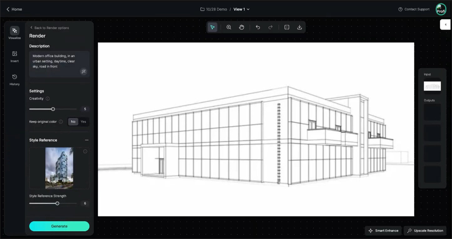Click the style reference image info icon
Screen dimensions: 452x239
pos(85,152)
